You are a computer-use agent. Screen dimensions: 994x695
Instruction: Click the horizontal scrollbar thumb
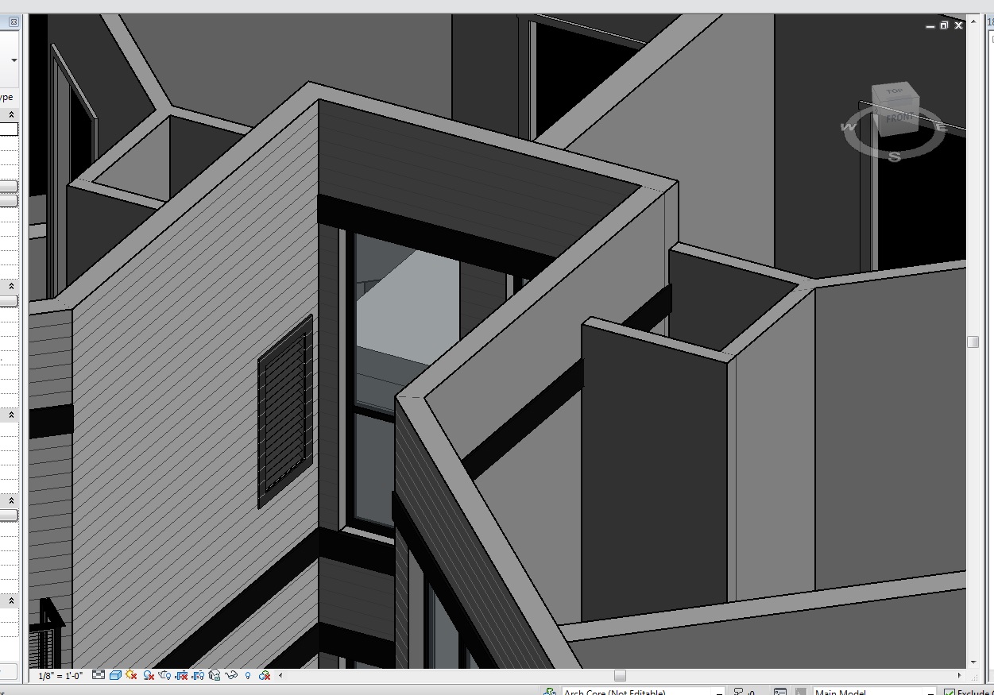(620, 675)
